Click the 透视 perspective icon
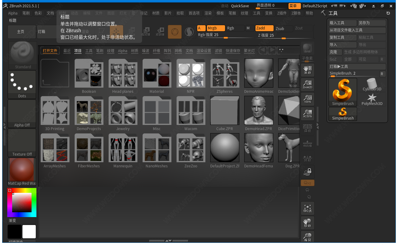 [x=308, y=128]
